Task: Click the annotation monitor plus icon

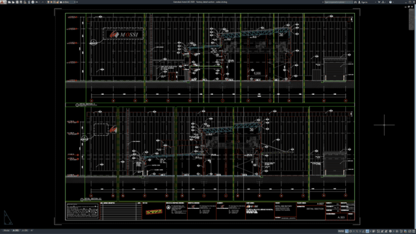Action: [397, 231]
